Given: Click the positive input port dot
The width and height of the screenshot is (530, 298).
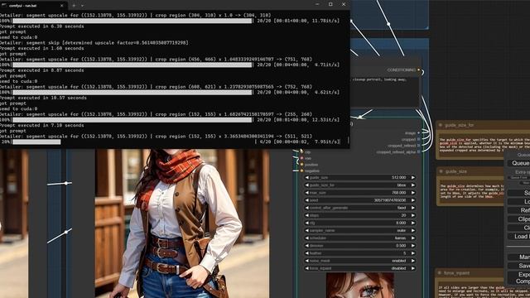Looking at the screenshot, I should click(301, 165).
